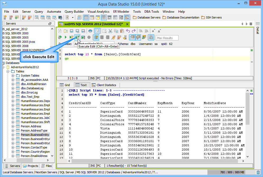Click the Increase Font Size icon
Screen dimensions: 263x177
tap(159, 31)
